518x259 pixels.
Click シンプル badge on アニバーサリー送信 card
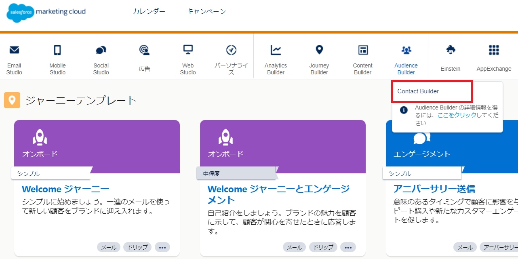tap(422, 174)
